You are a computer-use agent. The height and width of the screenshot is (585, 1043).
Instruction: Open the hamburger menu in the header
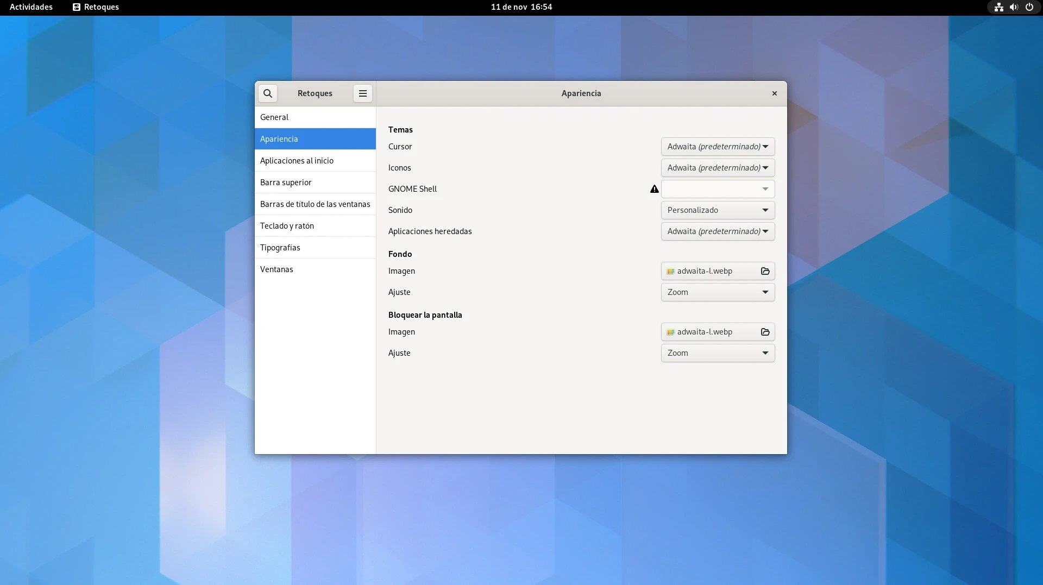pos(362,93)
